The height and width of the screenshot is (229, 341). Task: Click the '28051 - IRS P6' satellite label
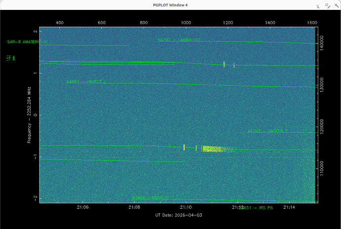(x=256, y=208)
